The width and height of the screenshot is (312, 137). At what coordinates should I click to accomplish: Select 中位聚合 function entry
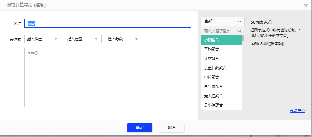(221, 77)
